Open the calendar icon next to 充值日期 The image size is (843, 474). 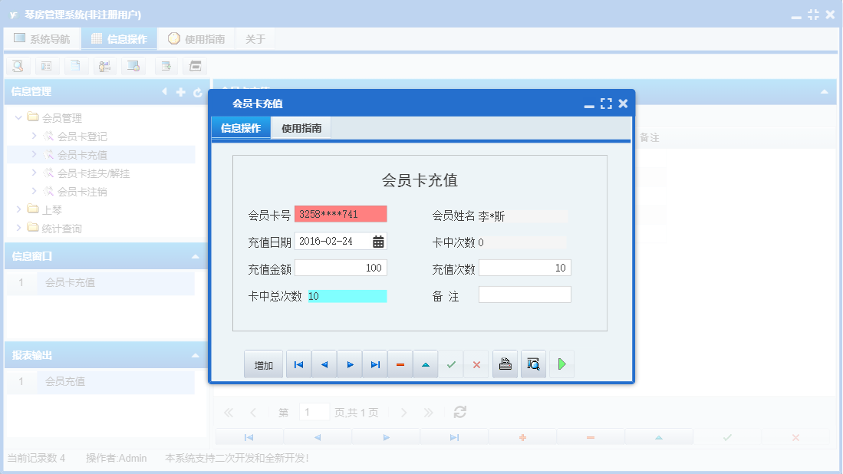point(377,240)
